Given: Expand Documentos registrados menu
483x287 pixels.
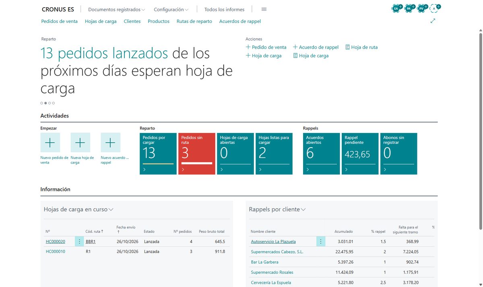Looking at the screenshot, I should click(x=116, y=9).
